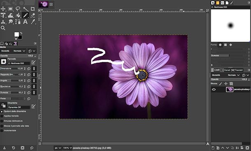Toggle the link button for Durezza
Screen dimensions: 251x151
[34, 92]
